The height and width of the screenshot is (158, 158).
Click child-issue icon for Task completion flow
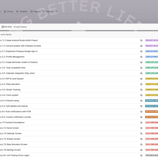click(141, 68)
